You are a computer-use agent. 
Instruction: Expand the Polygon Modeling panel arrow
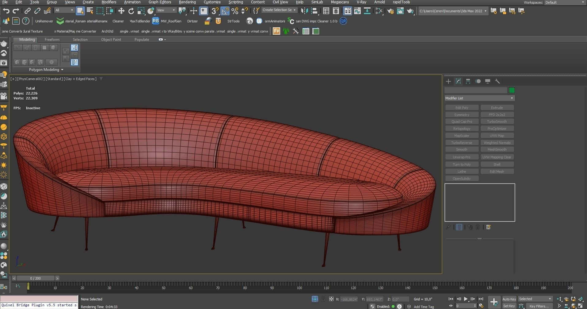point(62,70)
